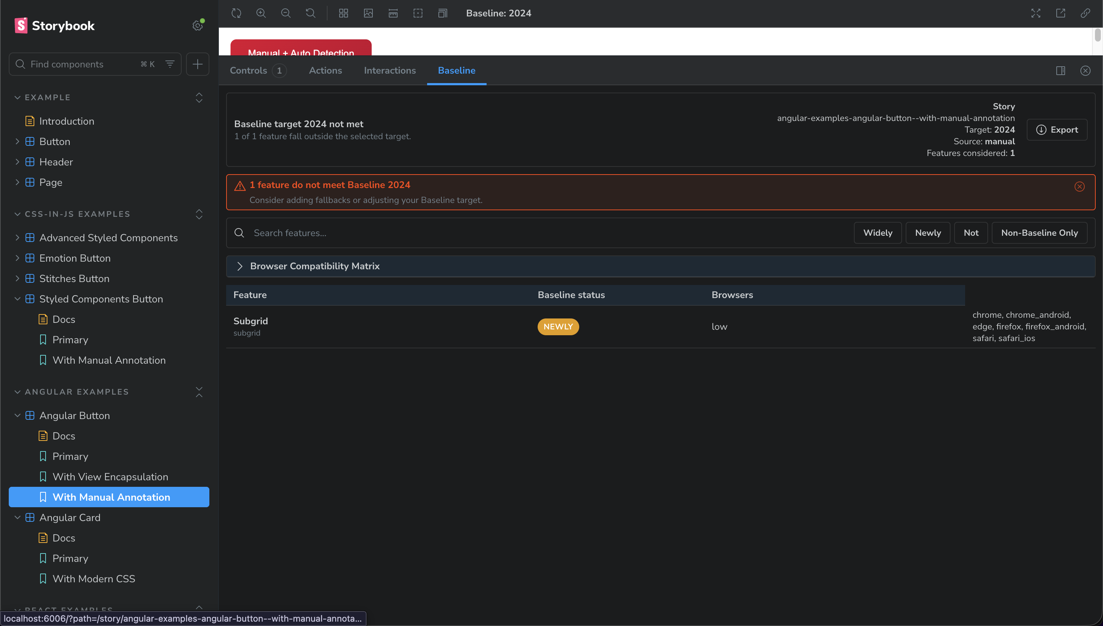Screen dimensions: 1103x626
Task: Click the copy story link icon
Action: [x=1085, y=13]
